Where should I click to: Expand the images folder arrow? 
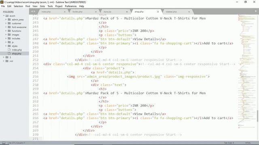6,35
